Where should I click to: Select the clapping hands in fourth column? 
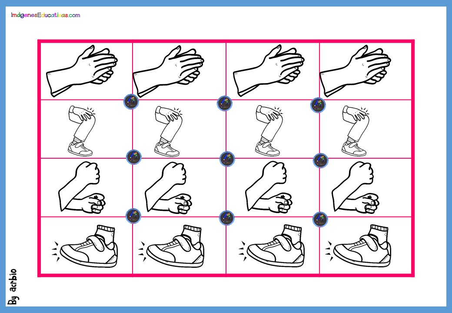(355, 71)
